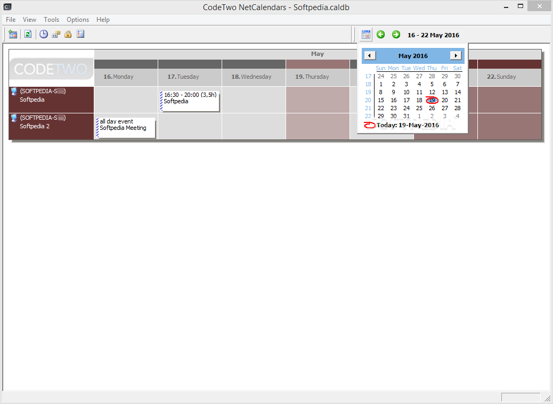Select 22 May in mini calendar

381,108
